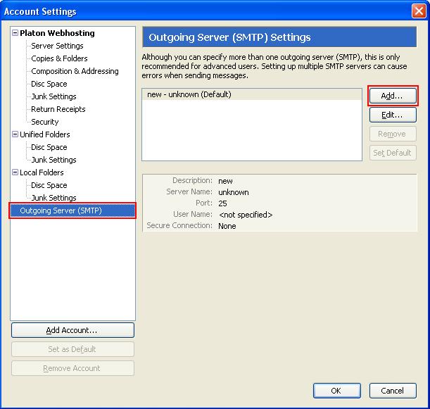Dismiss the dialog with Cancel
The height and width of the screenshot is (409, 430).
393,391
